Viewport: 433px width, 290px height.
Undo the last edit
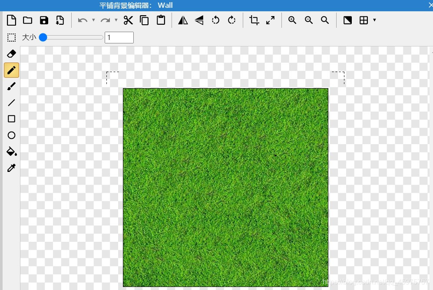pyautogui.click(x=83, y=20)
